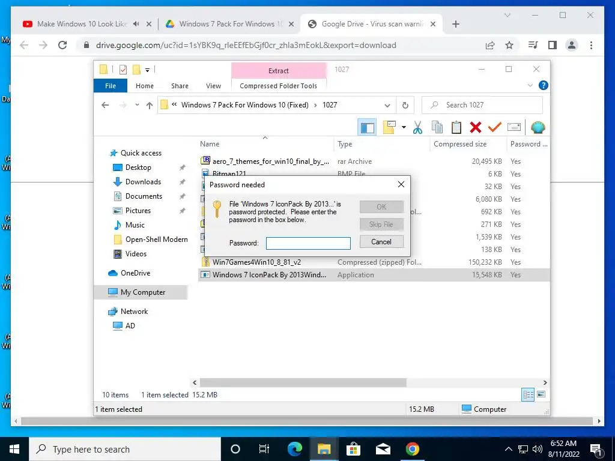Open recent locations dropdown in Explorer
The width and height of the screenshot is (615, 461).
tap(137, 105)
